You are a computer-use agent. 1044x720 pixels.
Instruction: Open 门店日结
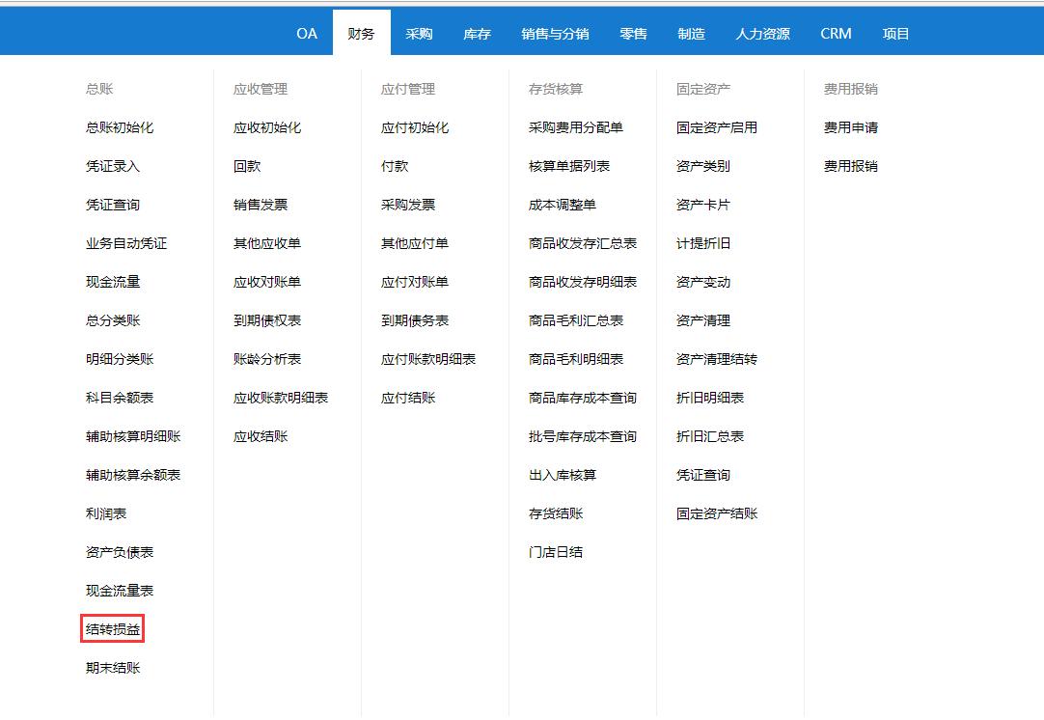[x=556, y=552]
